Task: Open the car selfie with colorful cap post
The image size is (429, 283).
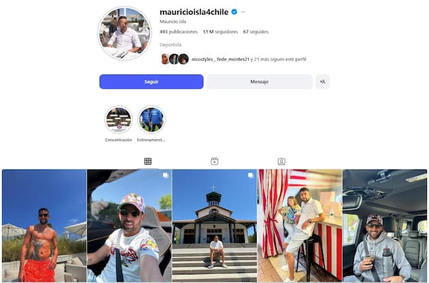Action: (x=129, y=226)
